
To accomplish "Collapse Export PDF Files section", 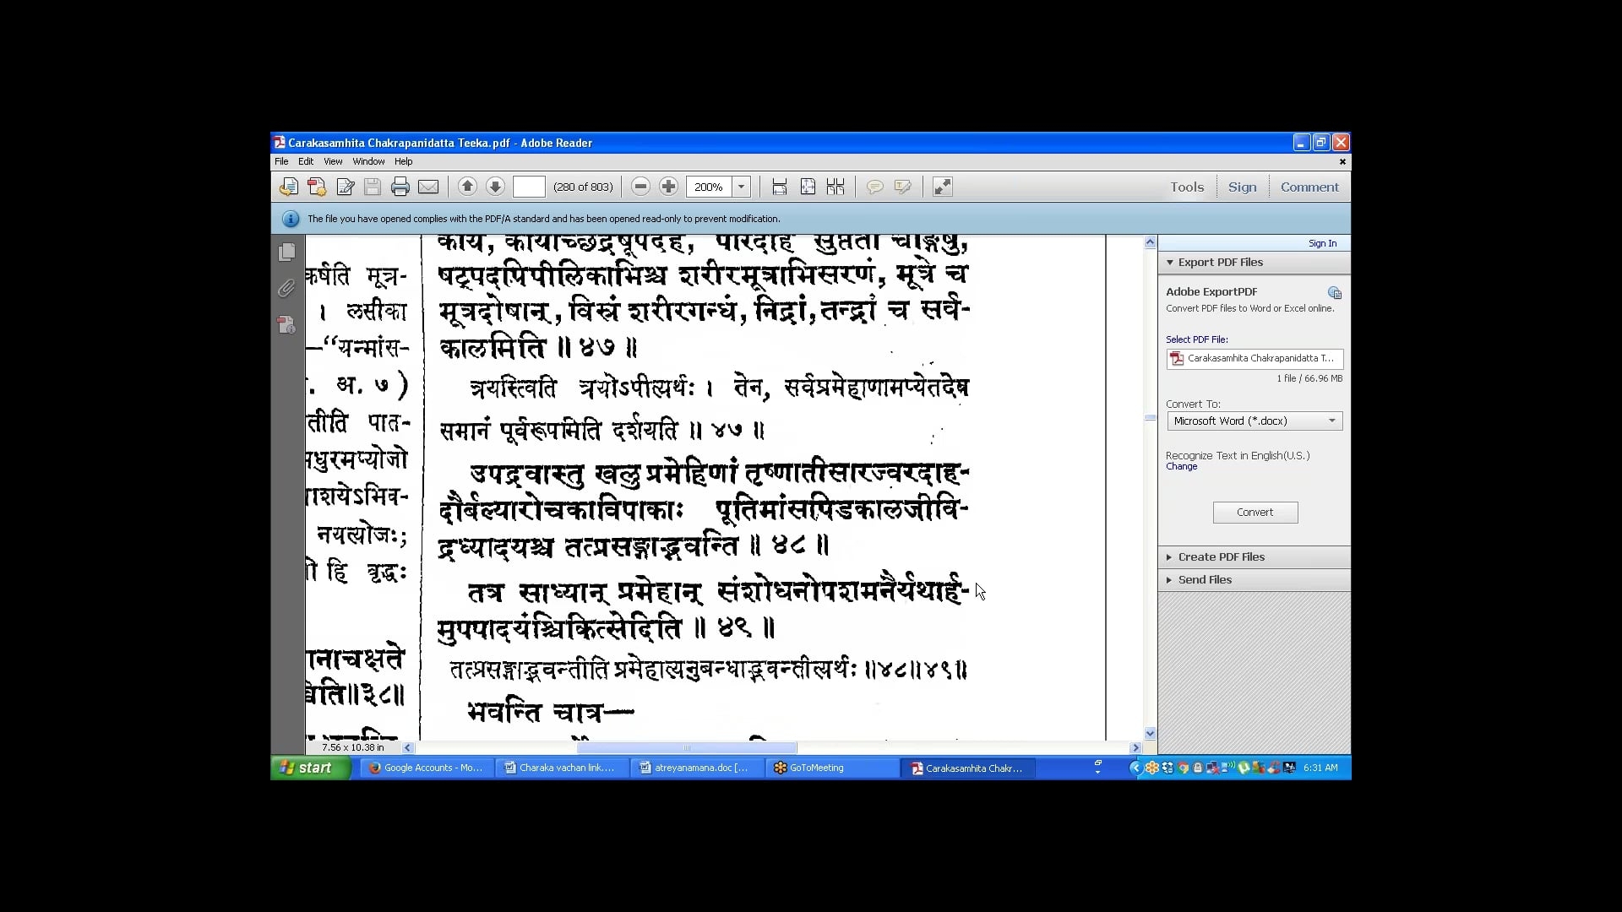I will [x=1220, y=263].
